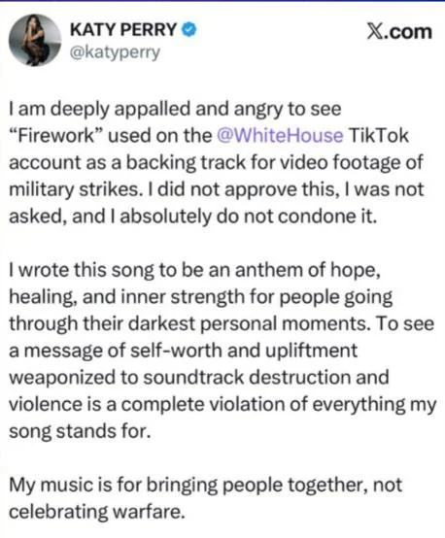Follow the @WhiteHouse mention link
The width and height of the screenshot is (445, 538).
pyautogui.click(x=280, y=136)
